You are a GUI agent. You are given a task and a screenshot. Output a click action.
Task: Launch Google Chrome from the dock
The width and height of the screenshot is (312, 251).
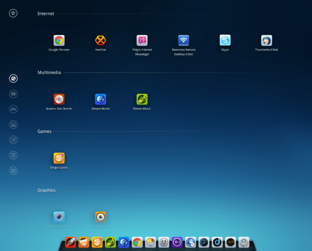tap(137, 242)
